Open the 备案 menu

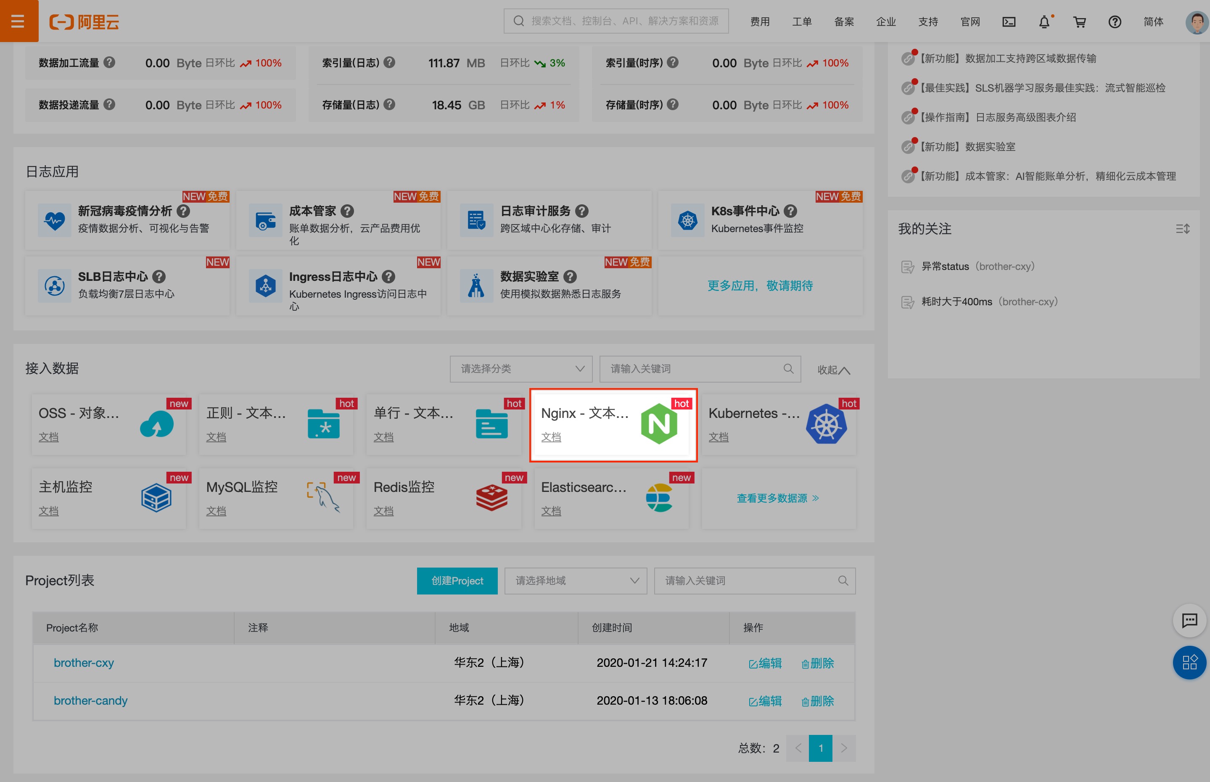click(844, 21)
